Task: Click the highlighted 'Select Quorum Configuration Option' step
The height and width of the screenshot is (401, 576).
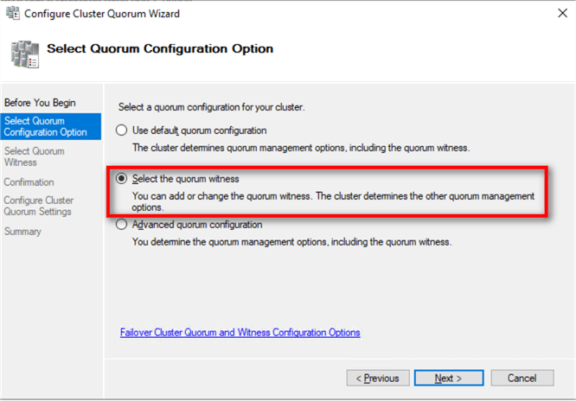Action: (x=45, y=126)
